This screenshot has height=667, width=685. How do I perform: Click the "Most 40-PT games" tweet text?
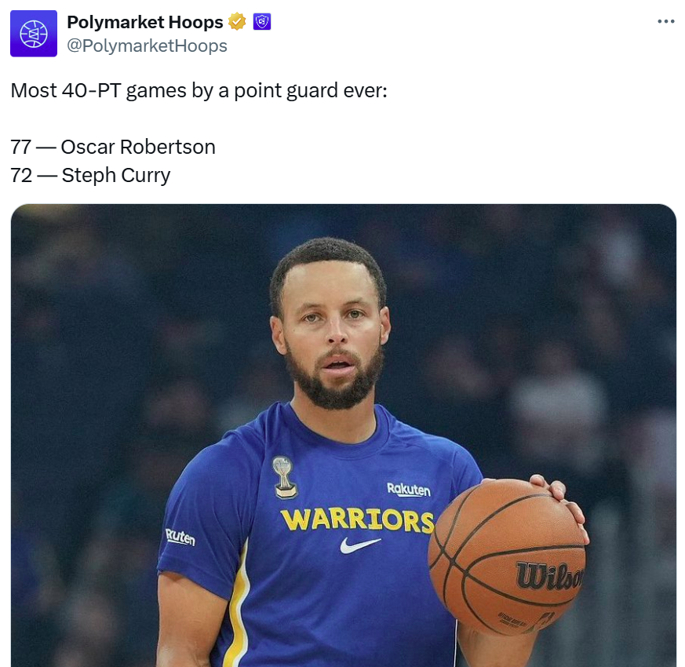[199, 91]
